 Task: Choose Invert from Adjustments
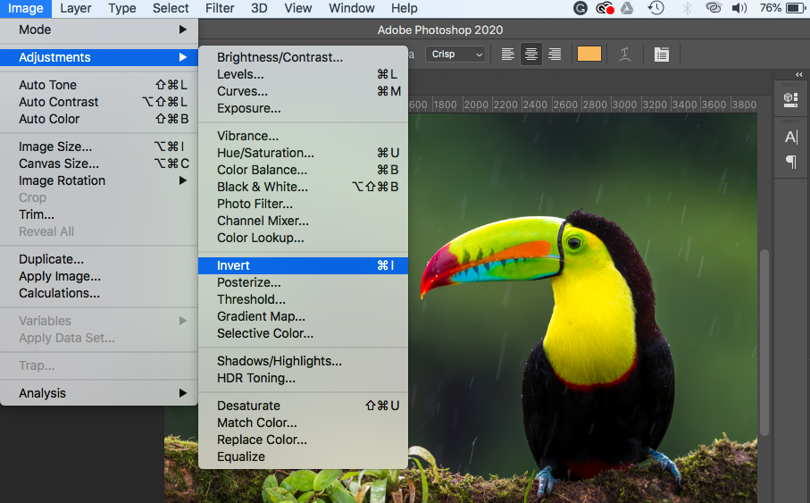coord(304,265)
